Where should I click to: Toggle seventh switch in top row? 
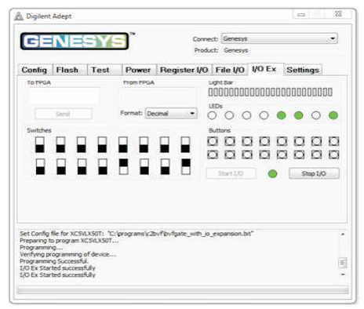165,144
